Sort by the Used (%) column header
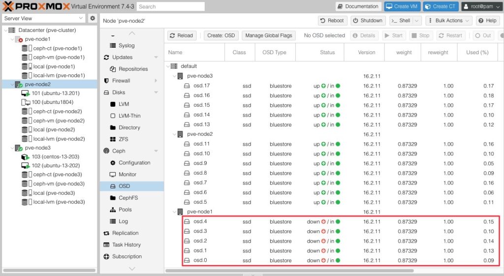 click(477, 52)
